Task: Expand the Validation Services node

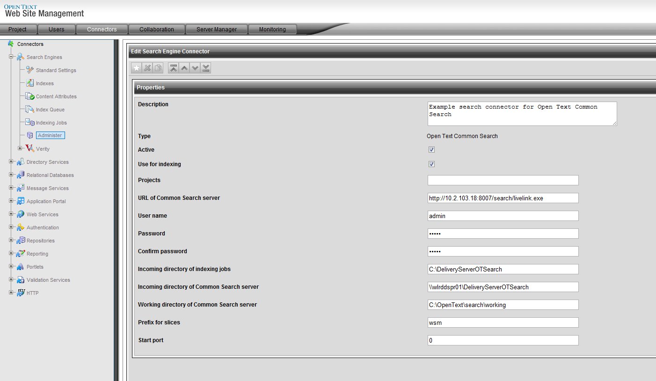Action: click(x=11, y=279)
